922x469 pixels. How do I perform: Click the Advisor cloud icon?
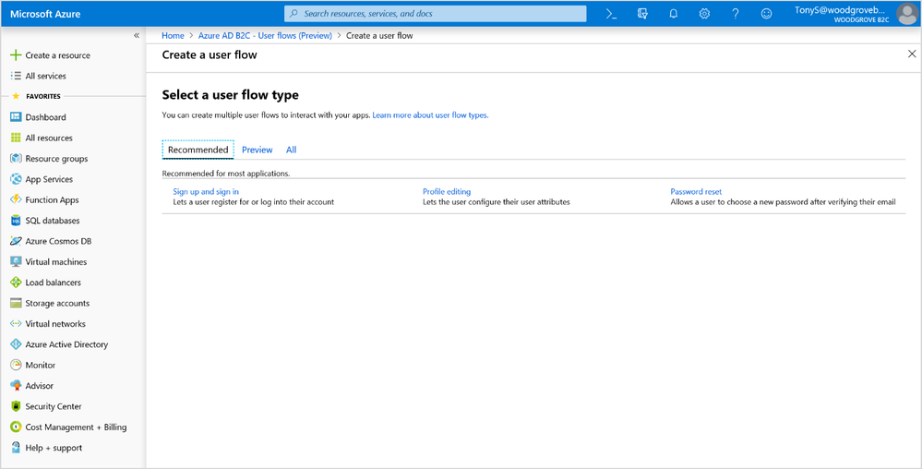[x=16, y=385]
